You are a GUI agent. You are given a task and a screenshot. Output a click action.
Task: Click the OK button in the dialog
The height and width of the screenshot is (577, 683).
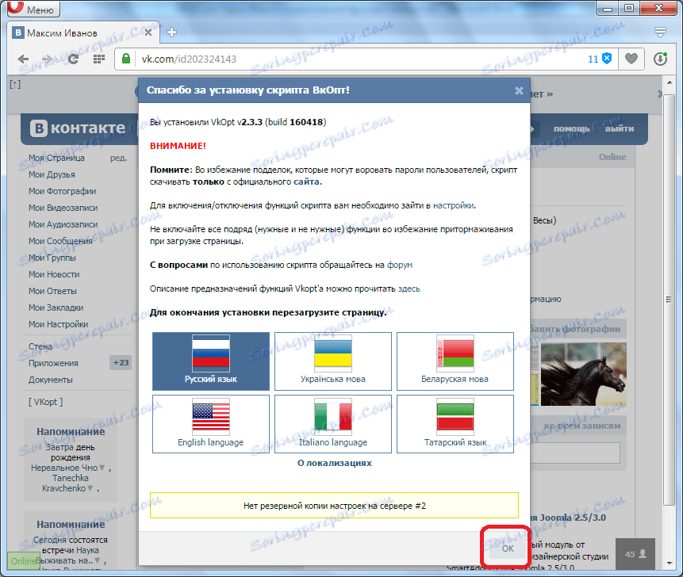[x=508, y=548]
